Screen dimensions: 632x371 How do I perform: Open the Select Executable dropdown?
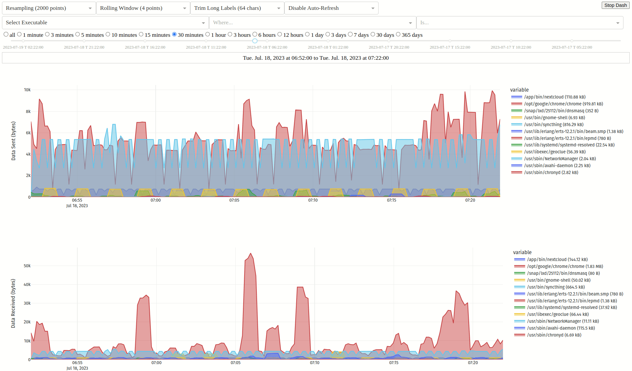[105, 23]
